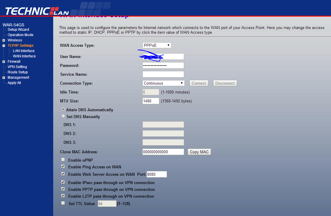Open the LAN Interface page

click(24, 51)
